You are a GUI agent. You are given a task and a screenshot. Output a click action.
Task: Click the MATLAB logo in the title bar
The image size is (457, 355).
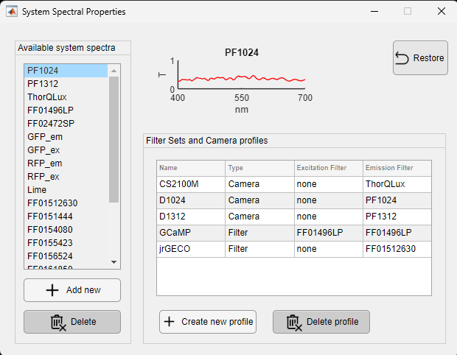click(12, 12)
